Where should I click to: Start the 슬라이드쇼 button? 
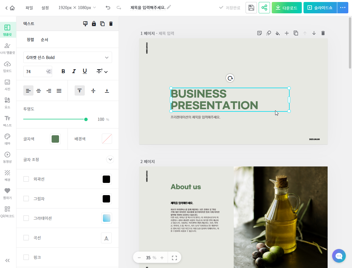[x=320, y=8]
